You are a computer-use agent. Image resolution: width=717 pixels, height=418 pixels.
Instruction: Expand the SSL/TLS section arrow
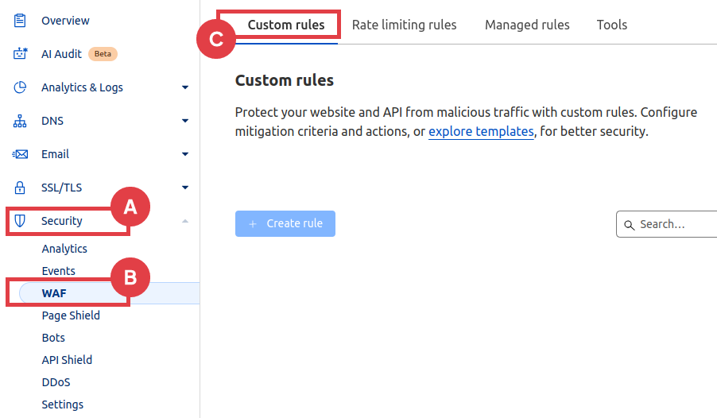[x=185, y=188]
